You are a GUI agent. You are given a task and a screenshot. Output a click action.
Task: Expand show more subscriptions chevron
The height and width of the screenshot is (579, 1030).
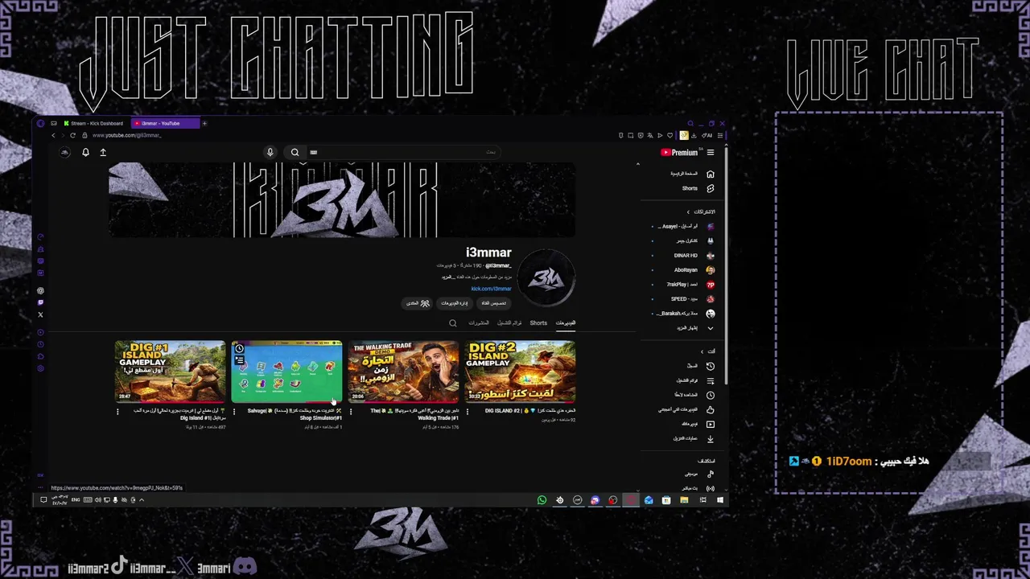(711, 328)
